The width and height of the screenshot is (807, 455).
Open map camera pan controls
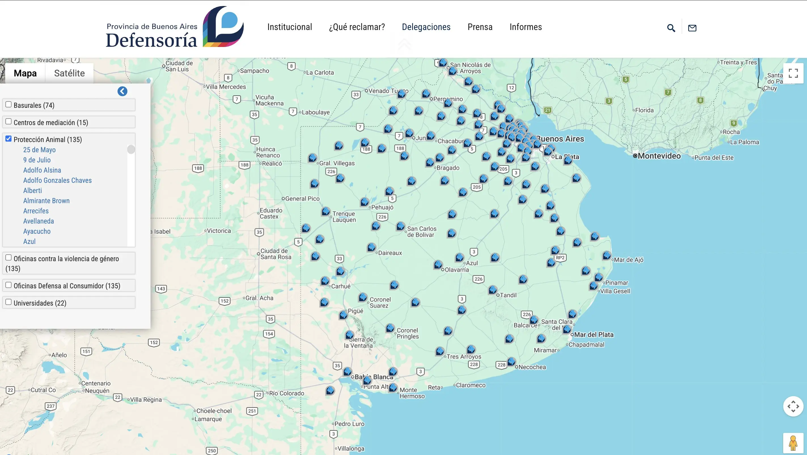pyautogui.click(x=793, y=406)
